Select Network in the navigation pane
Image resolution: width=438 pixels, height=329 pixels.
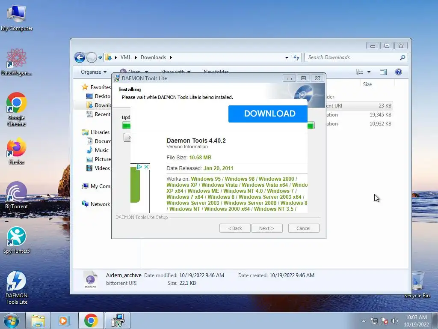point(96,204)
